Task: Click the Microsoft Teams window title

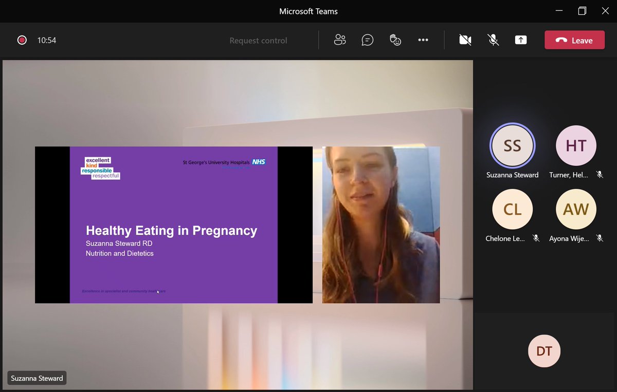Action: pyautogui.click(x=308, y=11)
